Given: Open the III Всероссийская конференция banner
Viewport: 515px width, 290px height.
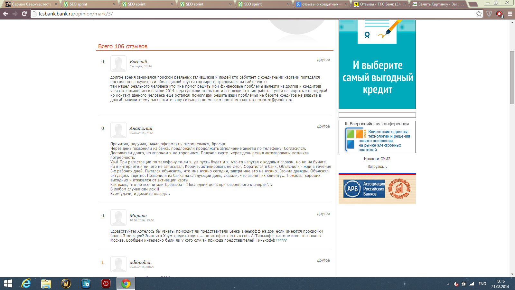Looking at the screenshot, I should 377,137.
